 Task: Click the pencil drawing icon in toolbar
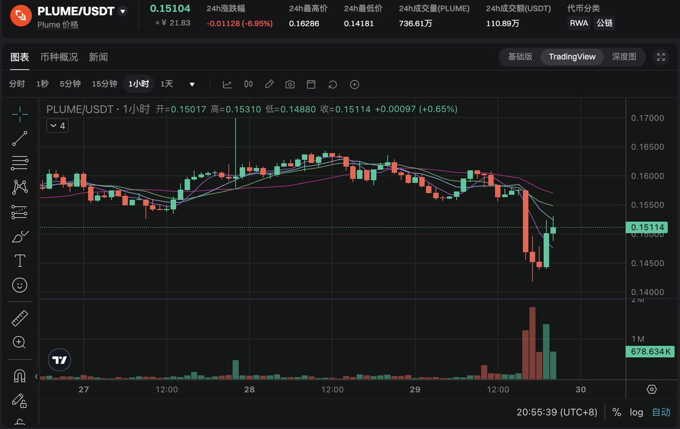pos(269,84)
